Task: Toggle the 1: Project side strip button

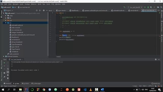Action: (x=2, y=14)
